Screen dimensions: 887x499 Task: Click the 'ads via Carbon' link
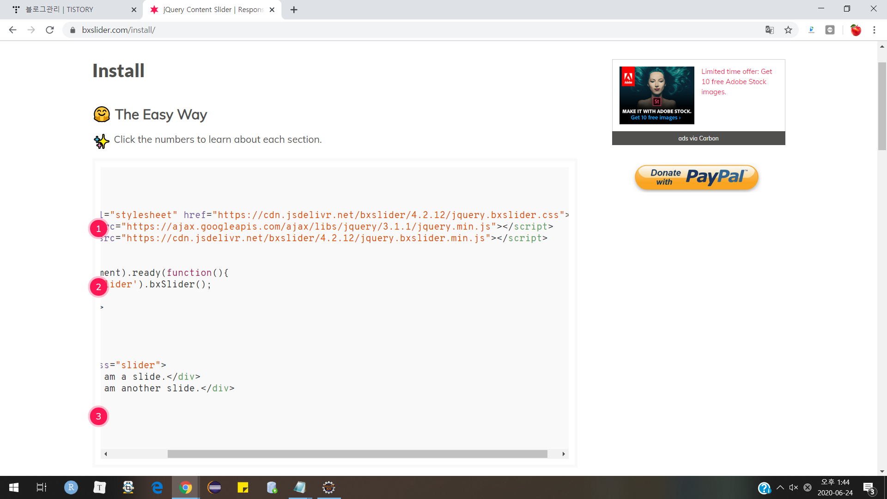(x=698, y=138)
